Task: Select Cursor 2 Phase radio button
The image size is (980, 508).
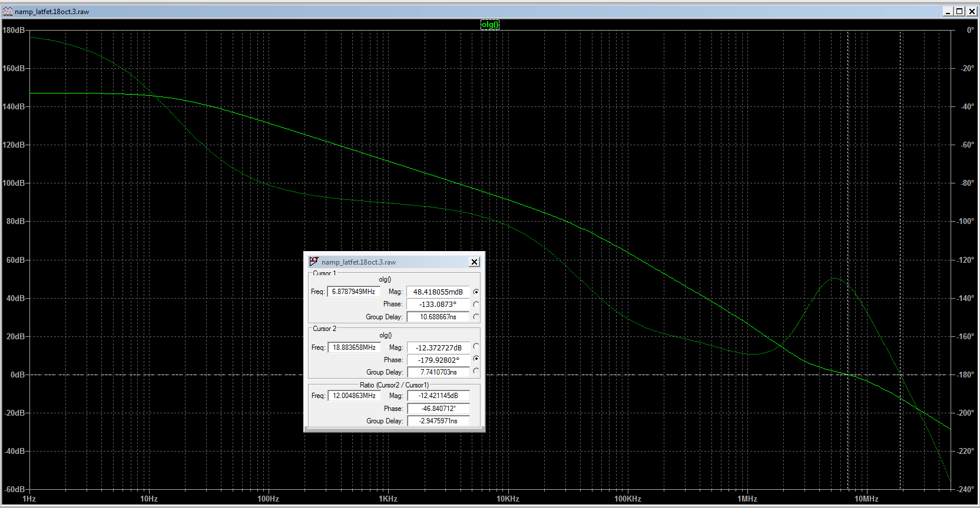Action: click(476, 359)
